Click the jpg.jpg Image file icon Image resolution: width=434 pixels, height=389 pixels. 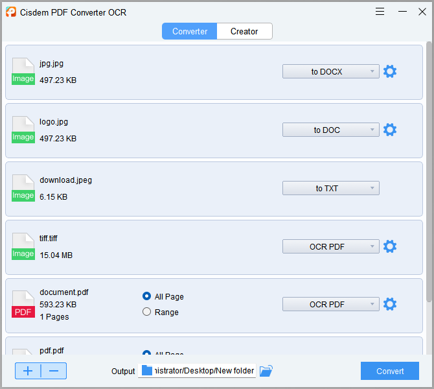click(x=23, y=71)
